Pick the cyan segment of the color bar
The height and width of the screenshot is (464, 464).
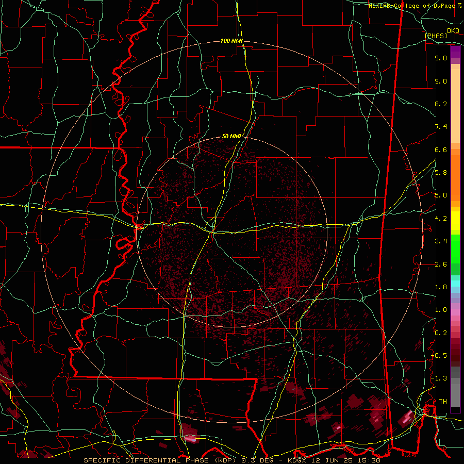(455, 284)
